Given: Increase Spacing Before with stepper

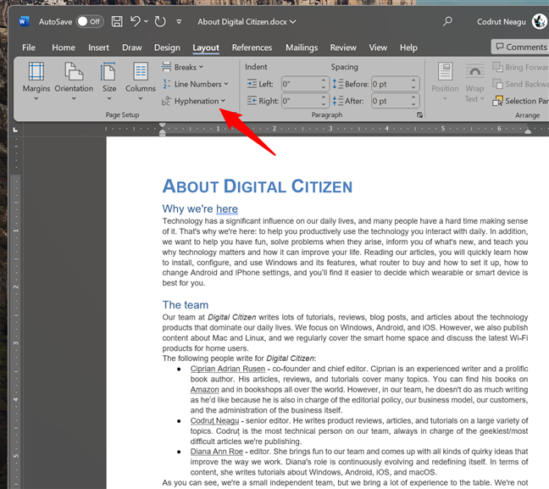Looking at the screenshot, I should pos(413,81).
